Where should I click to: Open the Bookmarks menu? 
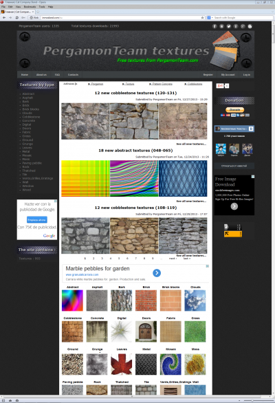pyautogui.click(x=30, y=7)
